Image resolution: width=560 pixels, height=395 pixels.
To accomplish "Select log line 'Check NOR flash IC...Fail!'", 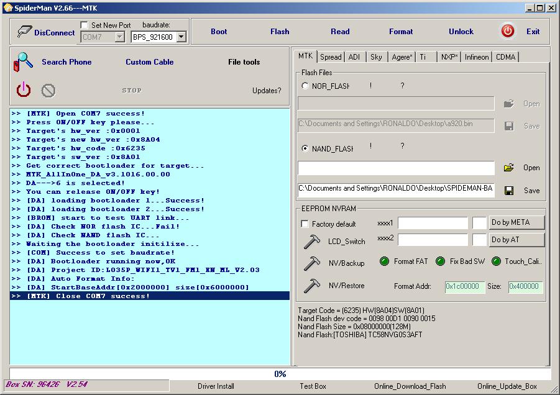I will [x=150, y=227].
